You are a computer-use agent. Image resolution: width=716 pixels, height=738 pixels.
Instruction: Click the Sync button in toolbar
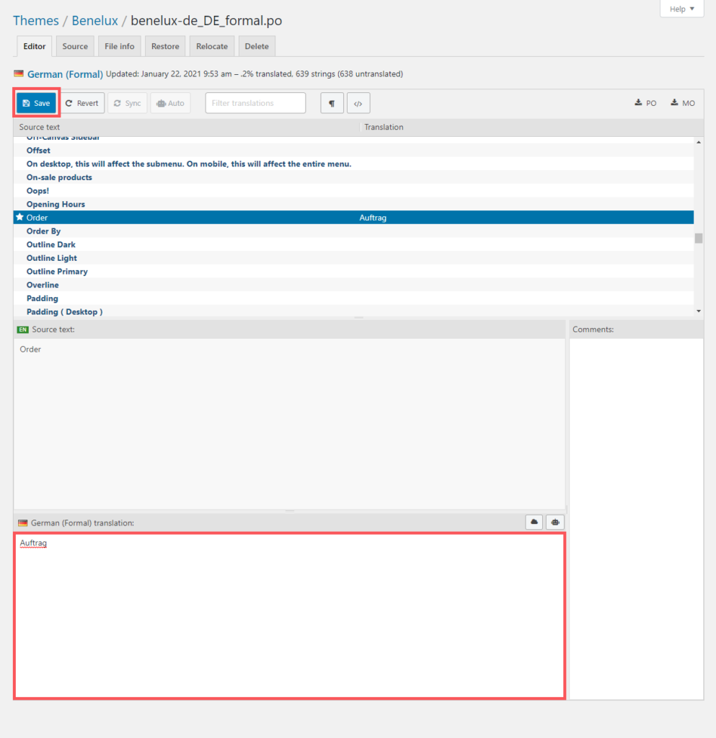[x=128, y=103]
